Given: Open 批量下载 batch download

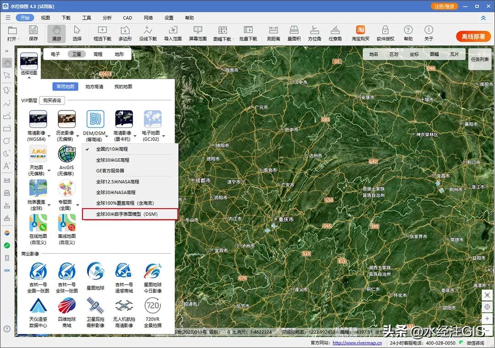Looking at the screenshot, I should tap(248, 33).
